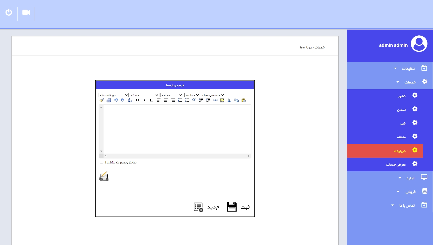Image resolution: width=433 pixels, height=245 pixels.
Task: Select معرفی خدمات in the sidebar
Action: pos(396,165)
